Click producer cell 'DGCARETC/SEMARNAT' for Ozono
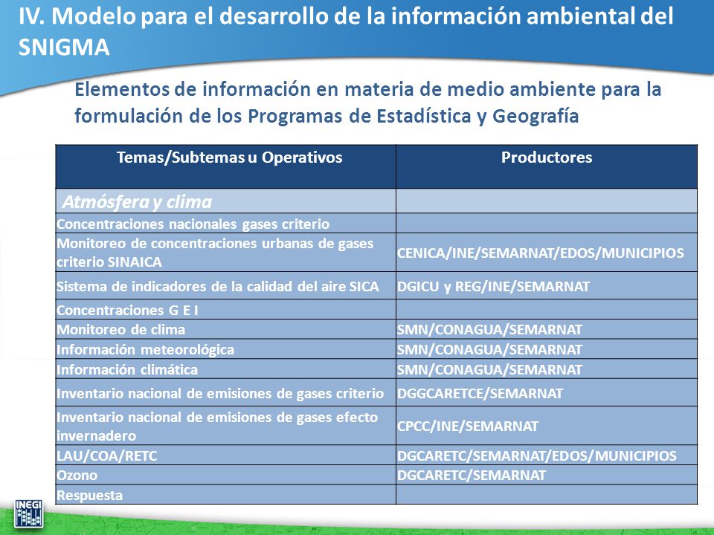Viewport: 714px width, 535px height. point(547,475)
